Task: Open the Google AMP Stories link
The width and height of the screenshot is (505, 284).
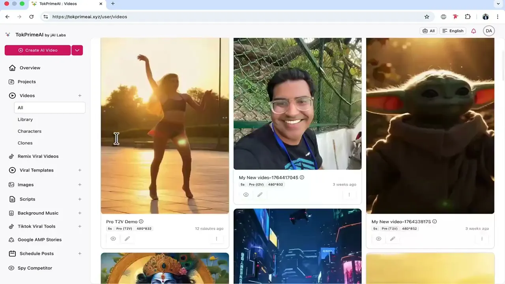Action: point(39,240)
